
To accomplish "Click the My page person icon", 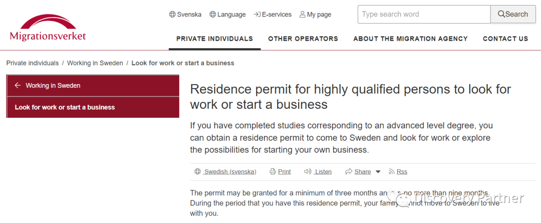I will coord(303,15).
